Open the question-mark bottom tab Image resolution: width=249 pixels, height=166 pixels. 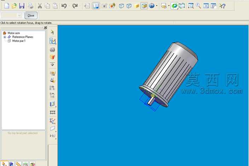click(33, 164)
